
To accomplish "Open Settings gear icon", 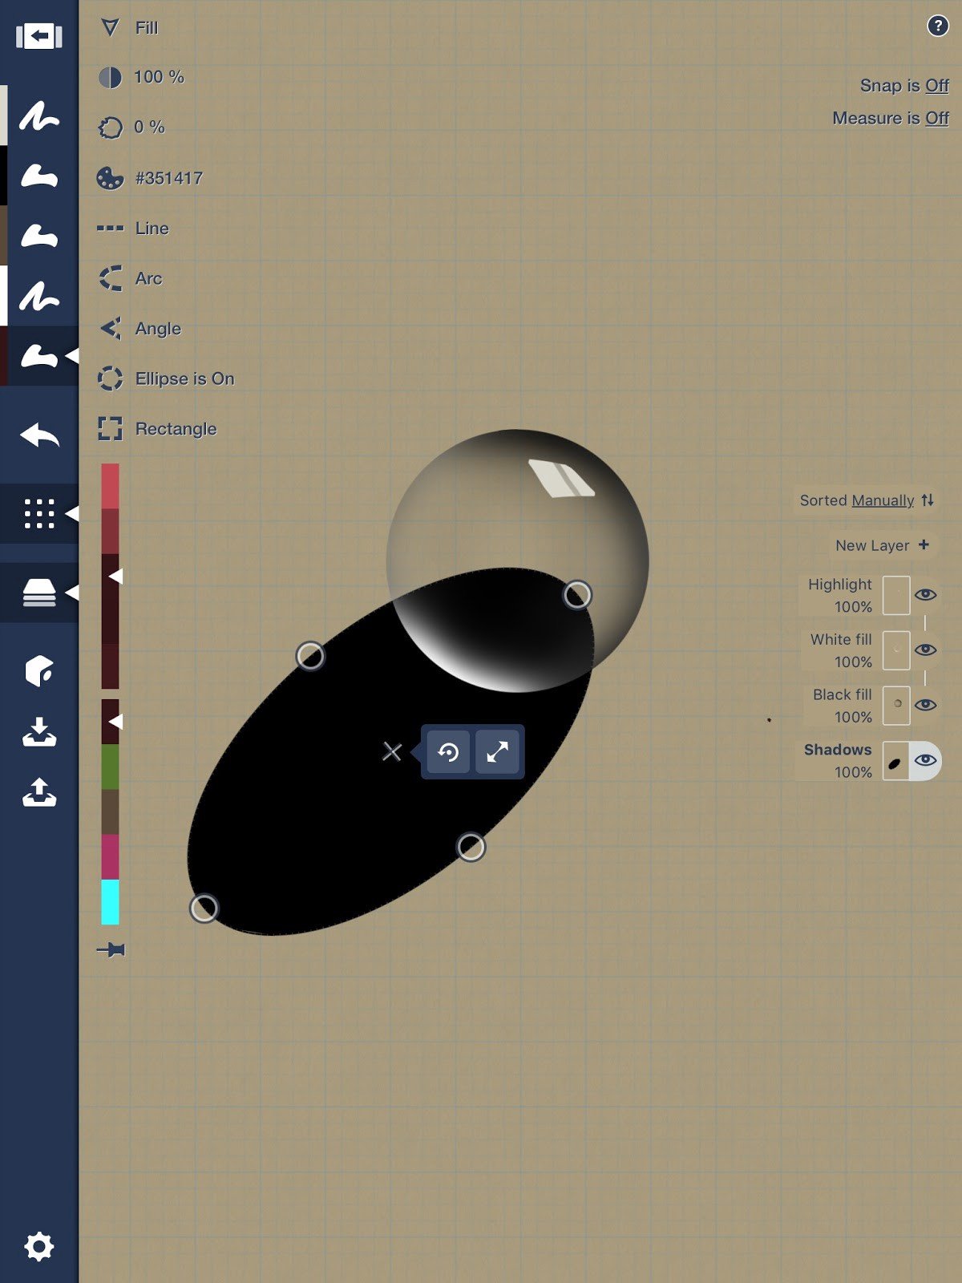I will pyautogui.click(x=38, y=1246).
